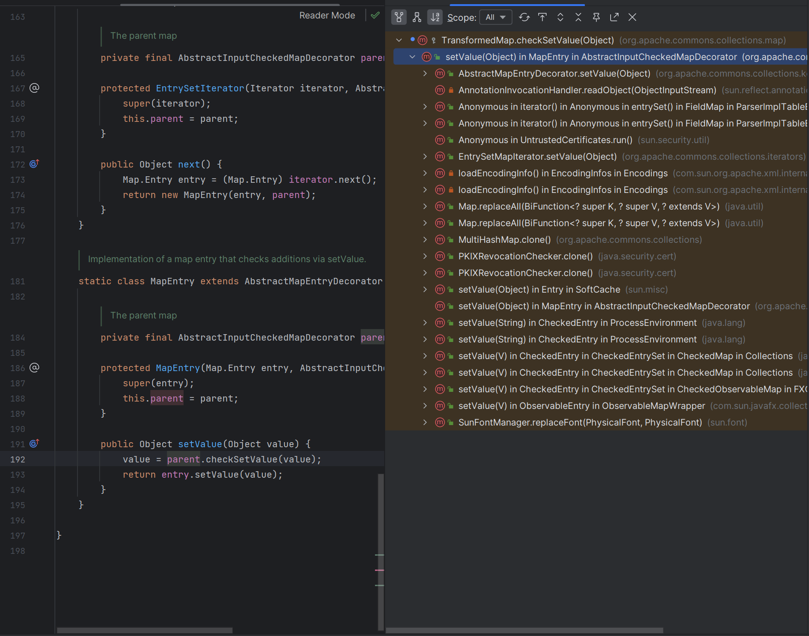Click the MapEntry constructor name on line 186
Image resolution: width=809 pixels, height=636 pixels.
(178, 368)
